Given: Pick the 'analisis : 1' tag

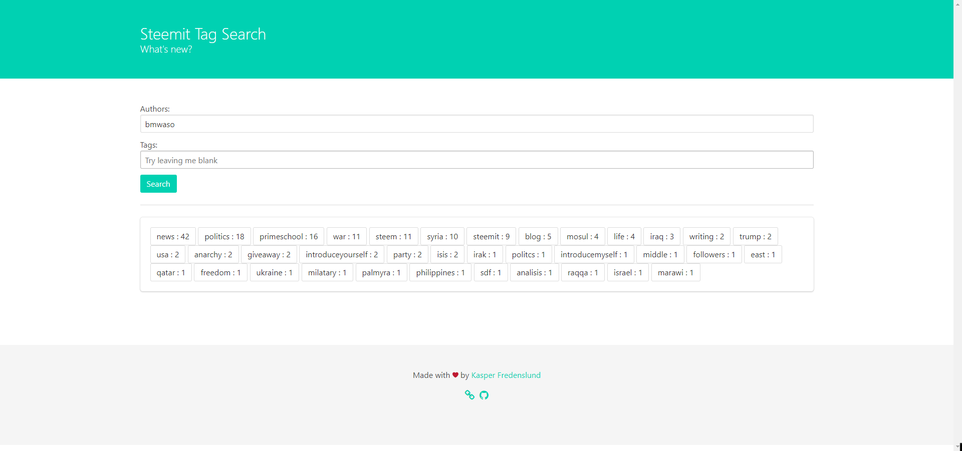Looking at the screenshot, I should click(x=535, y=272).
